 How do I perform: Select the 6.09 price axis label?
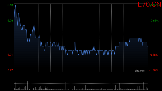pyautogui.click(x=10, y=21)
